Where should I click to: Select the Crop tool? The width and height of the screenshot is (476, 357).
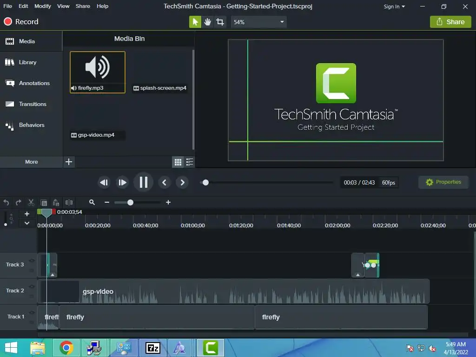pos(220,22)
